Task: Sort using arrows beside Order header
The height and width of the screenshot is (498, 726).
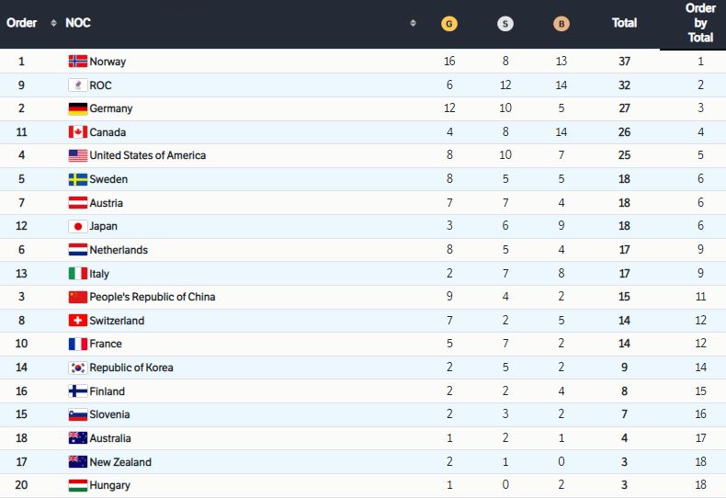Action: [x=53, y=23]
